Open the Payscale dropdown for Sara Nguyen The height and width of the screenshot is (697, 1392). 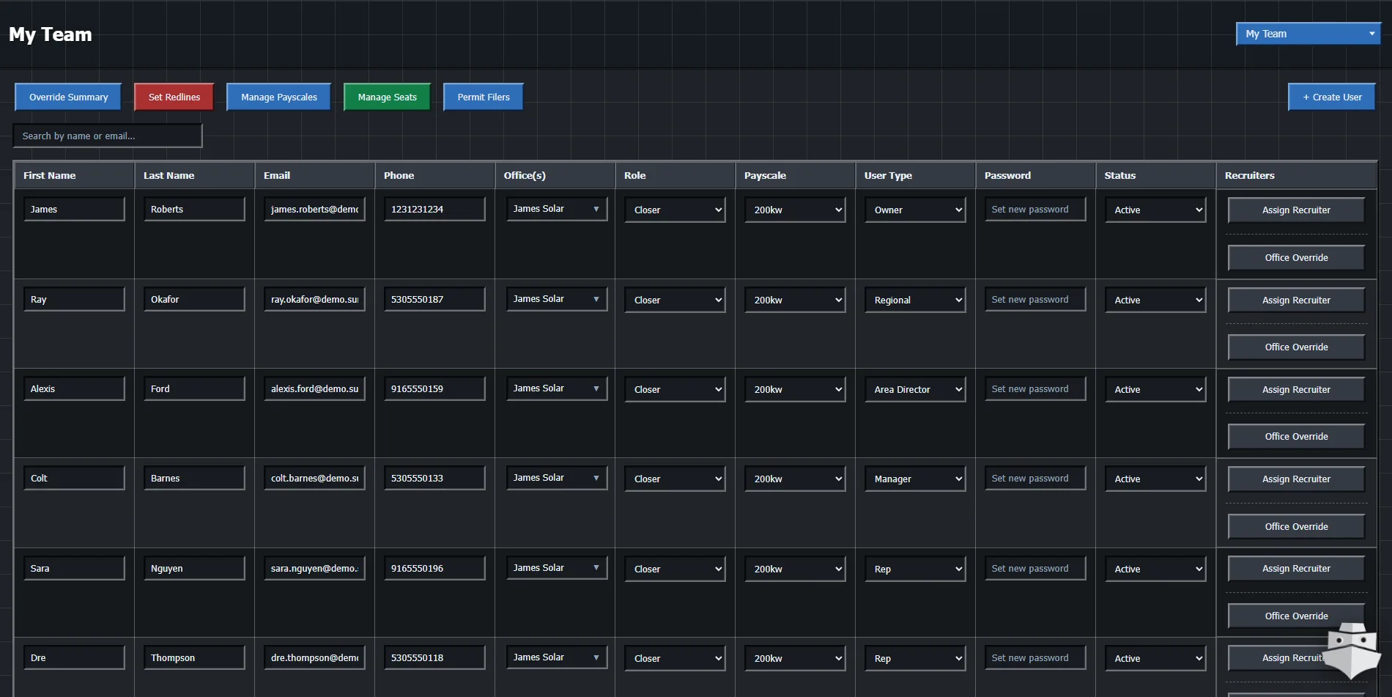pyautogui.click(x=795, y=569)
